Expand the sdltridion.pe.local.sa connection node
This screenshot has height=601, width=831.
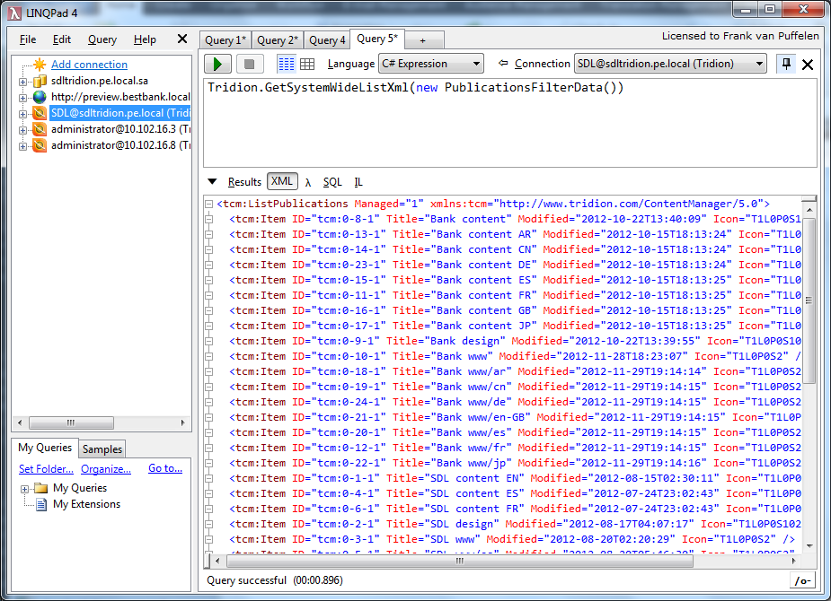point(23,82)
